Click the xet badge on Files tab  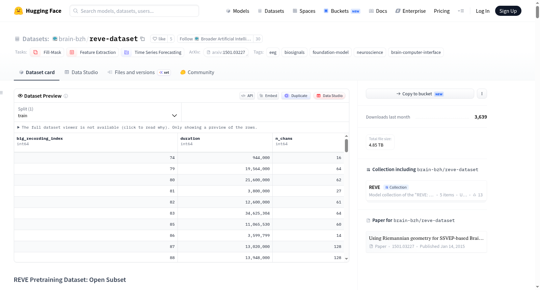coord(164,72)
